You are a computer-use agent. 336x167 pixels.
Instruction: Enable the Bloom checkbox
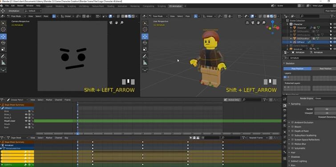coord(292,127)
